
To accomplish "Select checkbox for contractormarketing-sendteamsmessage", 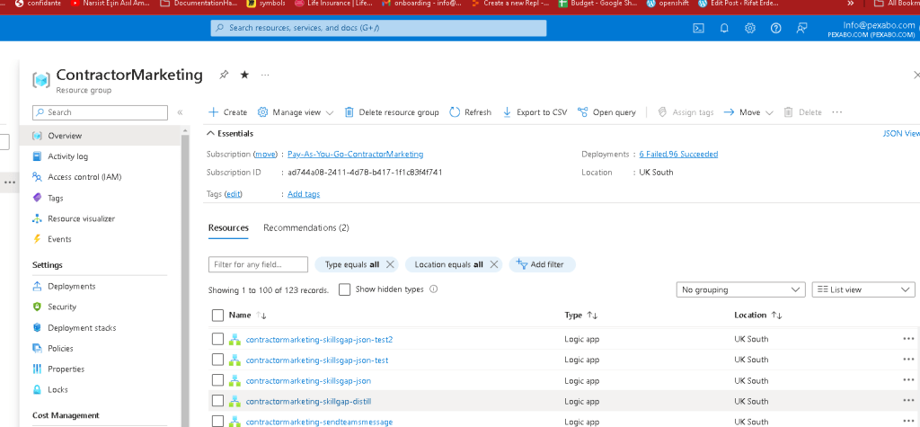I will click(217, 421).
